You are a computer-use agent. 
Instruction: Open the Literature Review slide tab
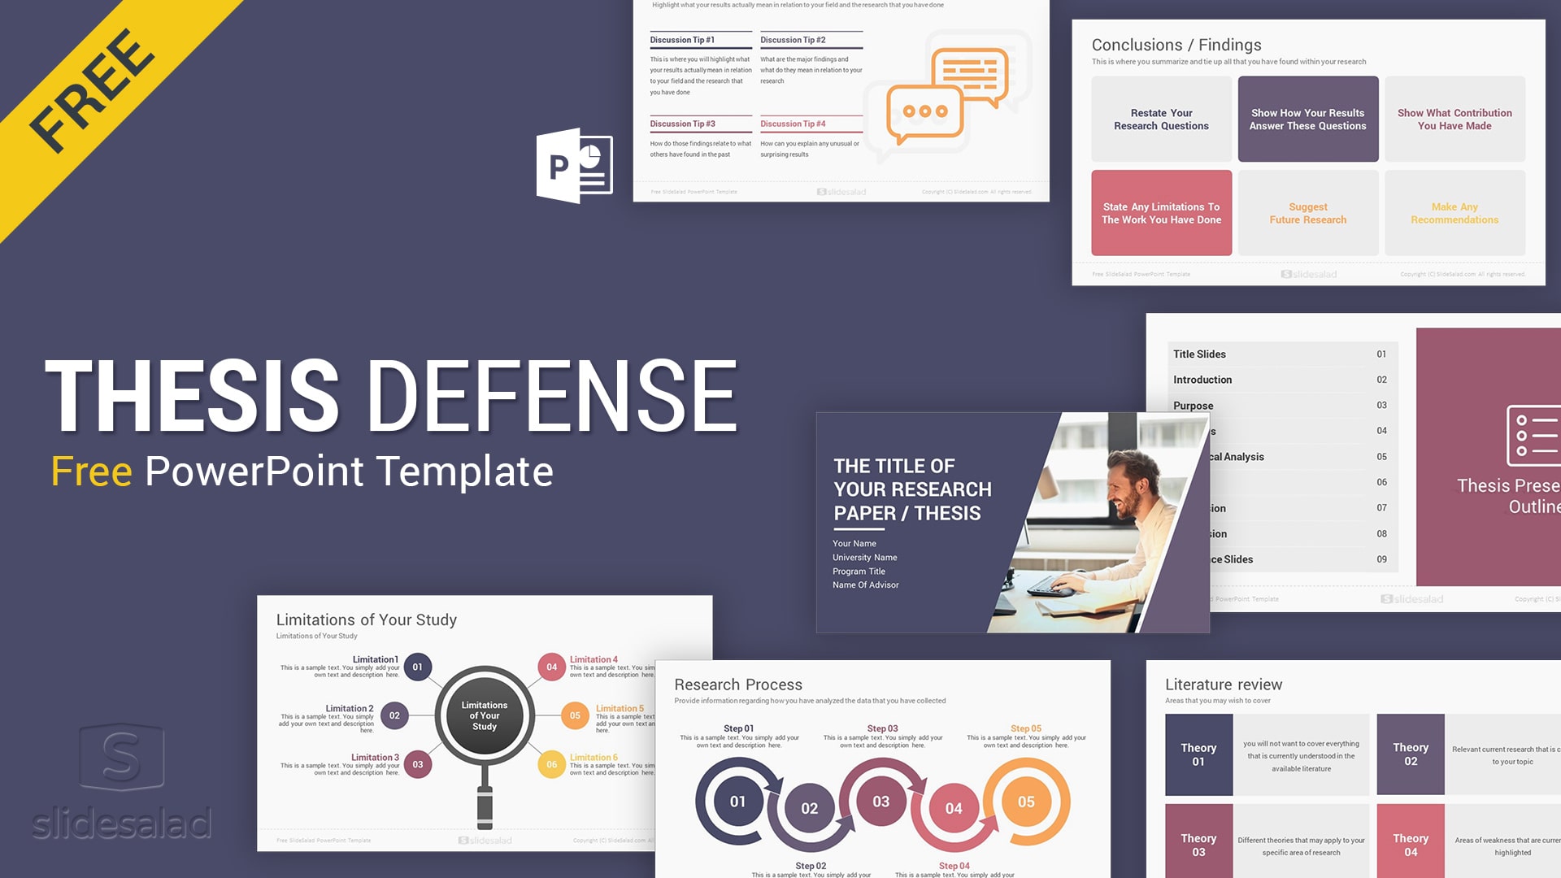click(x=1222, y=682)
